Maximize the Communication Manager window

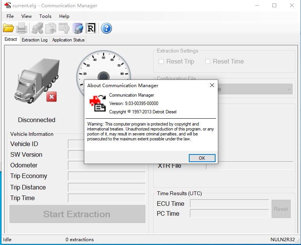pos(274,5)
